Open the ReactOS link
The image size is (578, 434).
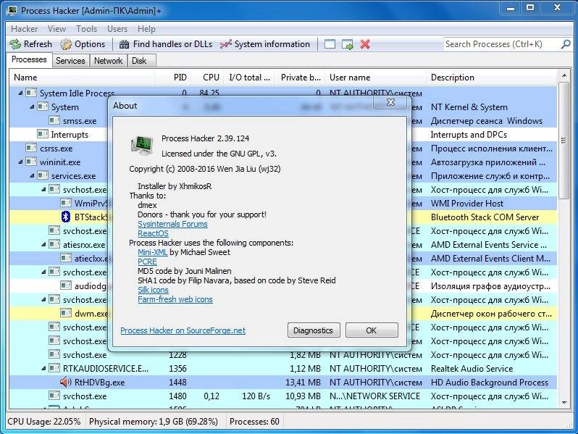pyautogui.click(x=153, y=233)
